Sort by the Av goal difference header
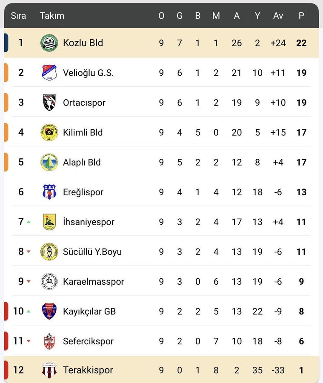The height and width of the screenshot is (383, 323). point(278,16)
